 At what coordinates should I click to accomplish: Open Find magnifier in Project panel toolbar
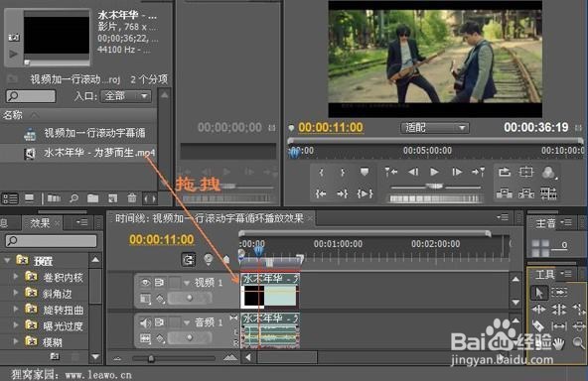coord(73,198)
